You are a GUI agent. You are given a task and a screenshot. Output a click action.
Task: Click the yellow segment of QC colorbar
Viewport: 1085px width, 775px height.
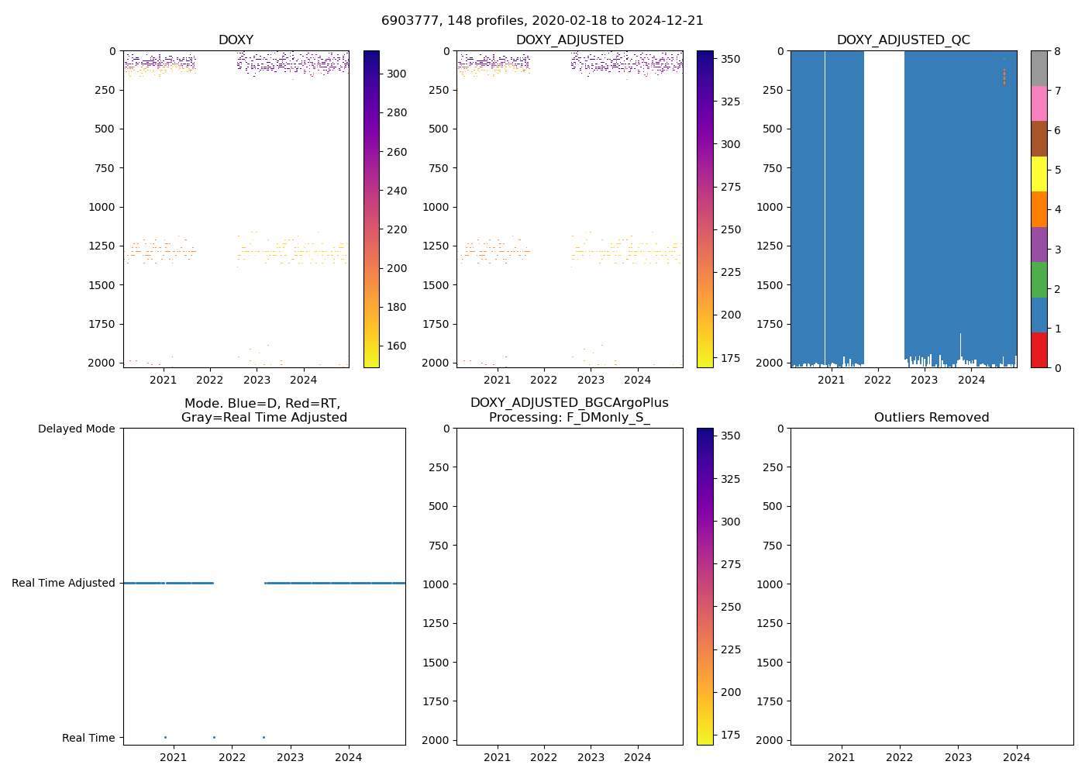1038,174
